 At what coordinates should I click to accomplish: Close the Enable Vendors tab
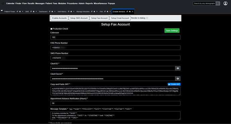(x=133, y=11)
